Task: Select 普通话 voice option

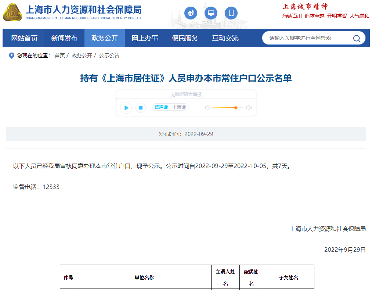Action: (x=161, y=107)
